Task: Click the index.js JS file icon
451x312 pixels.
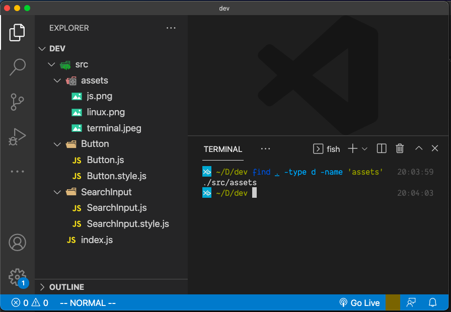Action: click(x=71, y=240)
